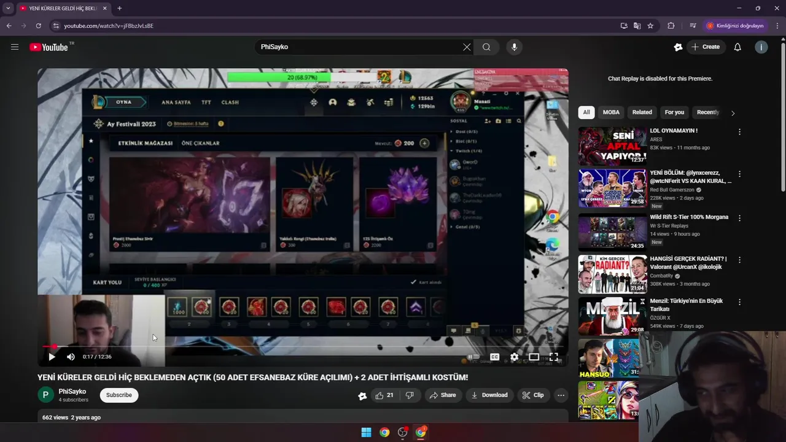Download the video
This screenshot has width=786, height=442.
point(489,395)
